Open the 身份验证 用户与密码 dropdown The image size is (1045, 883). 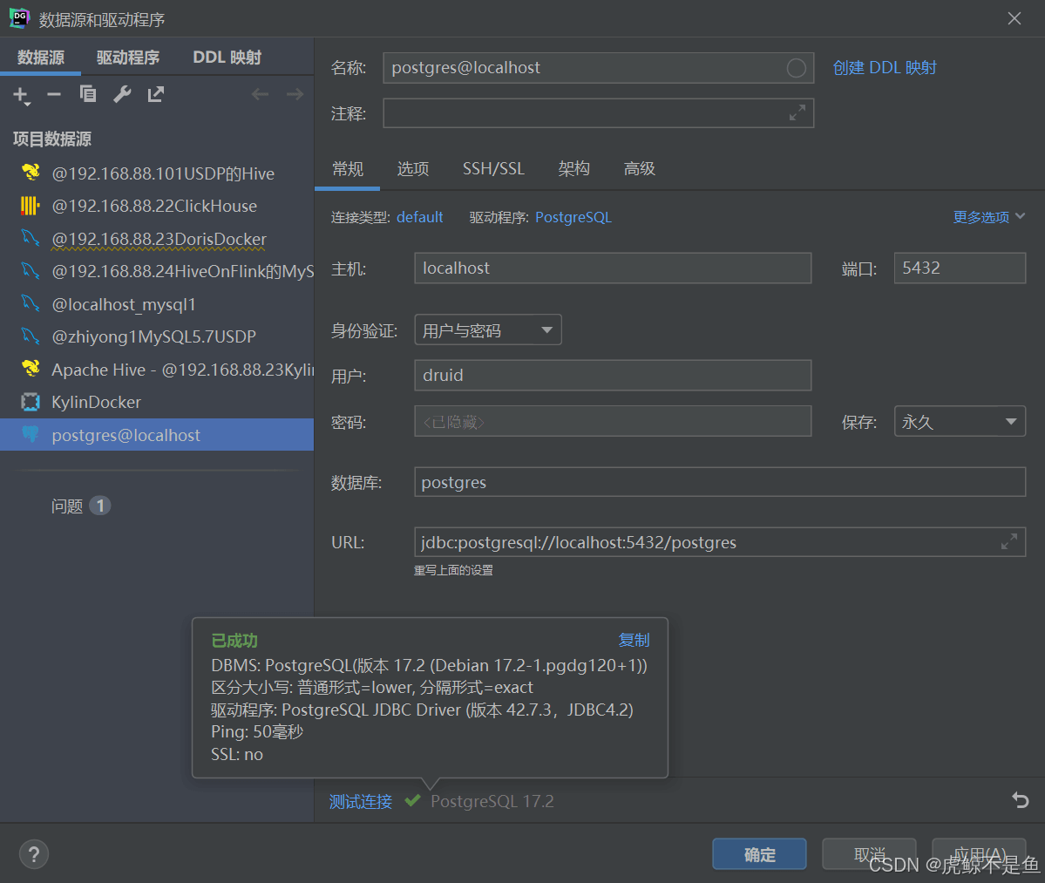pyautogui.click(x=488, y=329)
